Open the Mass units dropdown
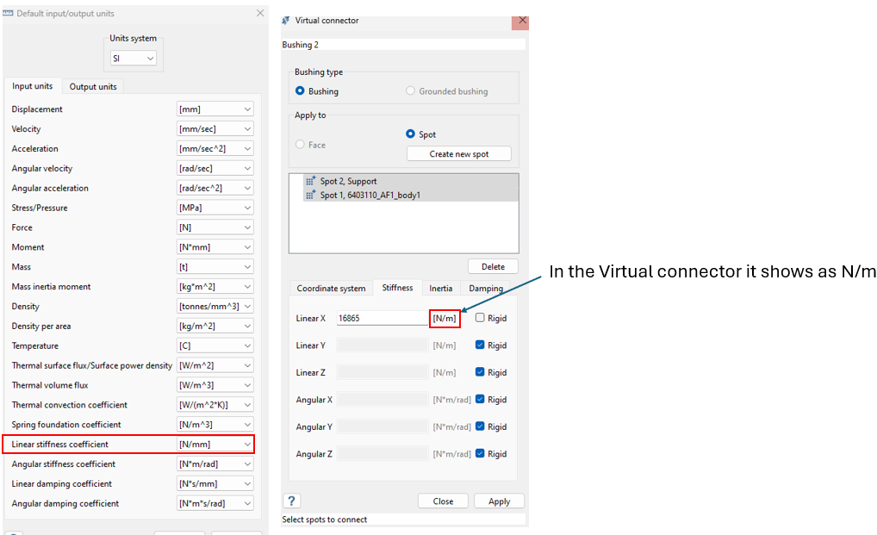877x535 pixels. [215, 267]
